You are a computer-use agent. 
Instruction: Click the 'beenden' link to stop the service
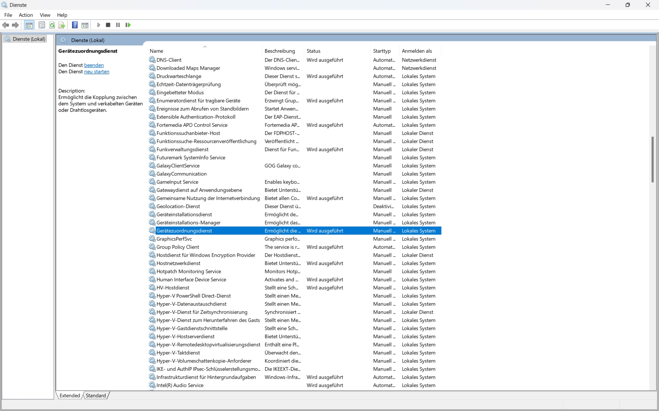pyautogui.click(x=94, y=65)
